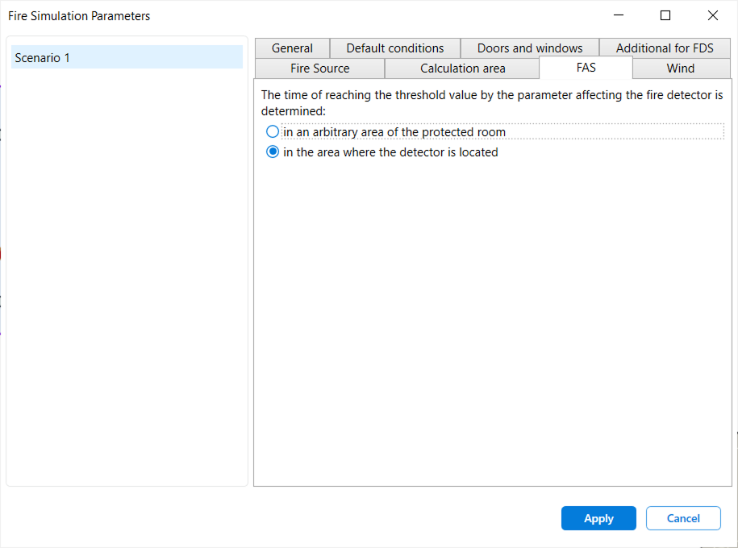
Task: Switch to the General tab
Action: [x=291, y=48]
